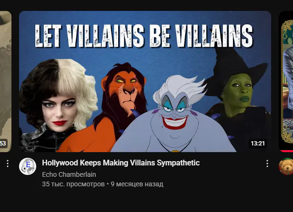Viewport: 293px width, 212px height.
Task: Click the grinning purple sea witch in thumbnail
Action: point(174,116)
